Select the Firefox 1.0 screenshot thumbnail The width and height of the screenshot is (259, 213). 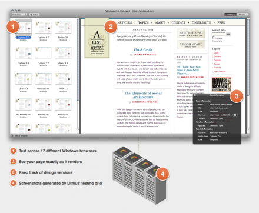(x=44, y=104)
